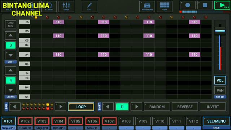Adjust the channel volume fader
Image resolution: width=231 pixels, height=130 pixels.
[220, 31]
